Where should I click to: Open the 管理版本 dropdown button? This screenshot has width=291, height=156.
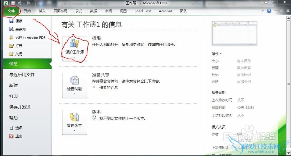tap(74, 122)
